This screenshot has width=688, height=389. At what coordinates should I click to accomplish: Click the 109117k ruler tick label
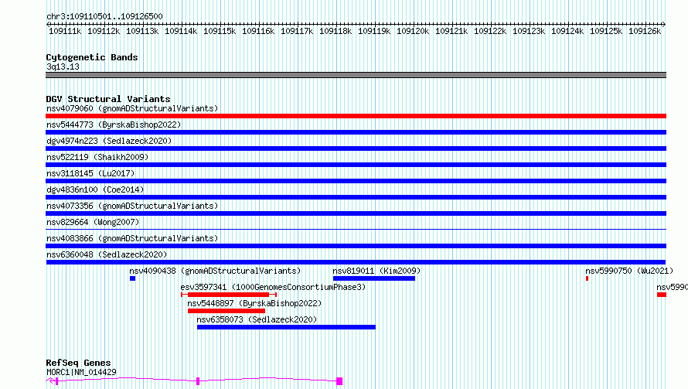pos(297,31)
